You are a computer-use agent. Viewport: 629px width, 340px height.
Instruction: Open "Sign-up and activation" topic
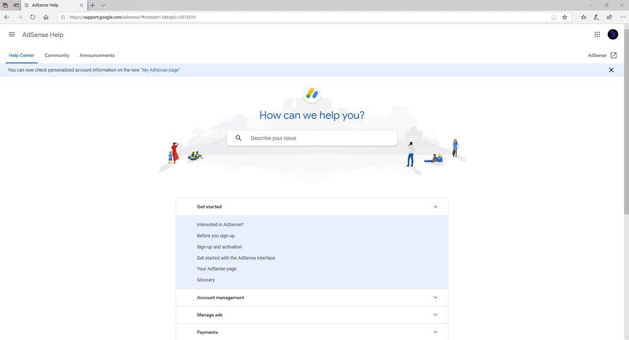point(220,247)
